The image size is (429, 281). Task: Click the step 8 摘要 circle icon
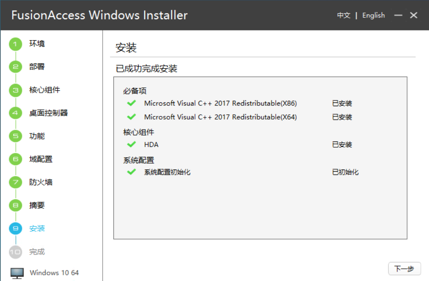(x=15, y=205)
